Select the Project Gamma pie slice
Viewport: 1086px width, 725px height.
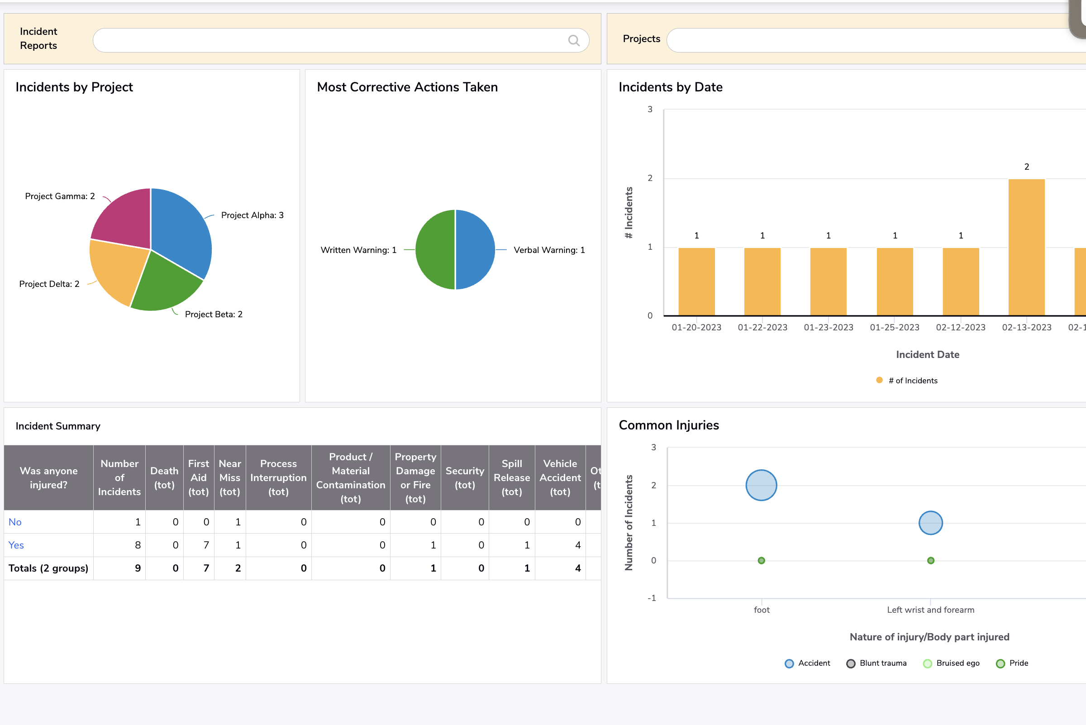[x=123, y=217]
